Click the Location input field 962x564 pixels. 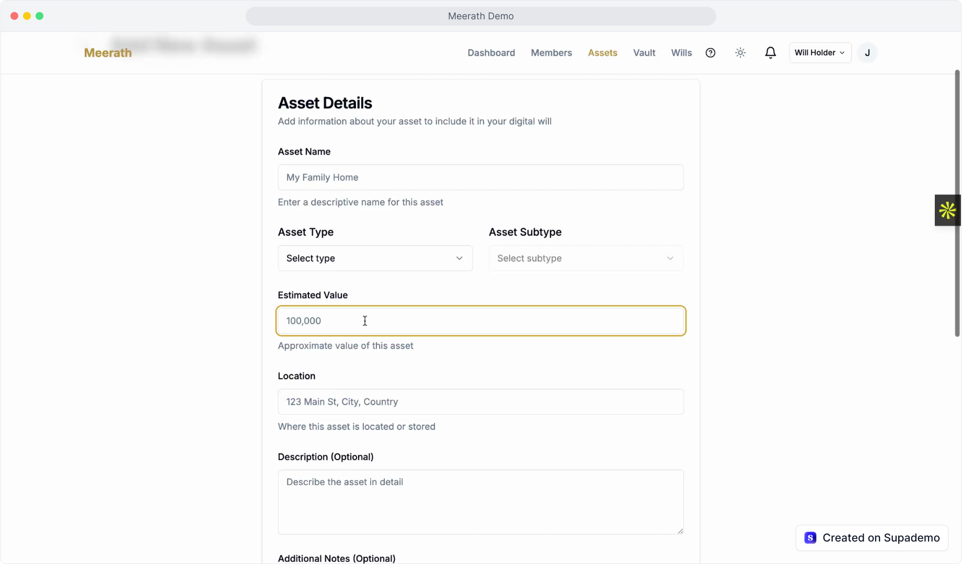tap(480, 402)
